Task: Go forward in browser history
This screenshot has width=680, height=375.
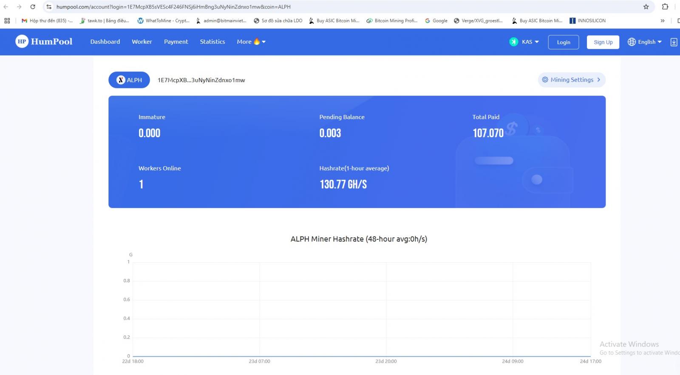Action: tap(19, 7)
